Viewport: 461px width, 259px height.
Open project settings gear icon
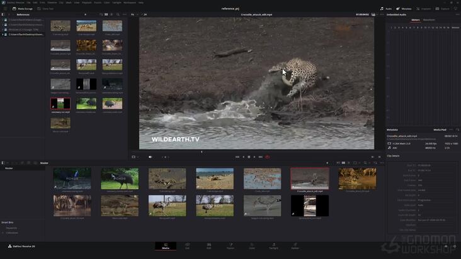[x=455, y=246]
